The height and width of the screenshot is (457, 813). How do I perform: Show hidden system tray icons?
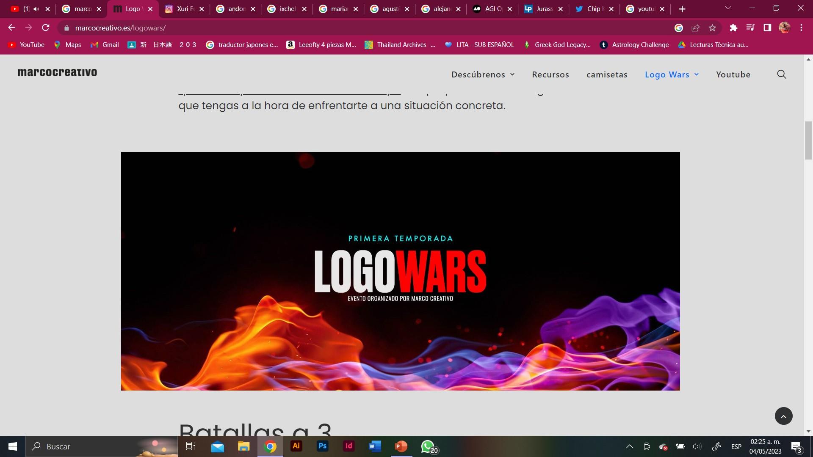click(x=629, y=446)
